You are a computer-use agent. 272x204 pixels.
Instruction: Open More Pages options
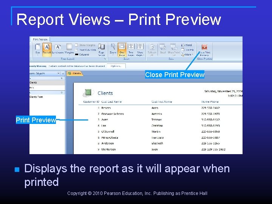coord(140,50)
